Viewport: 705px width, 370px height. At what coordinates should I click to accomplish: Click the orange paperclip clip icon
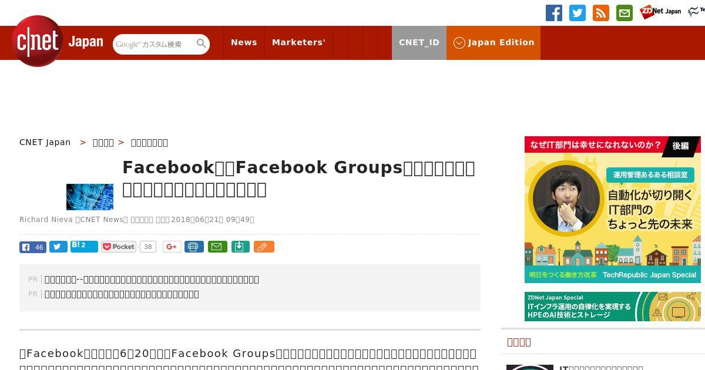(x=264, y=247)
